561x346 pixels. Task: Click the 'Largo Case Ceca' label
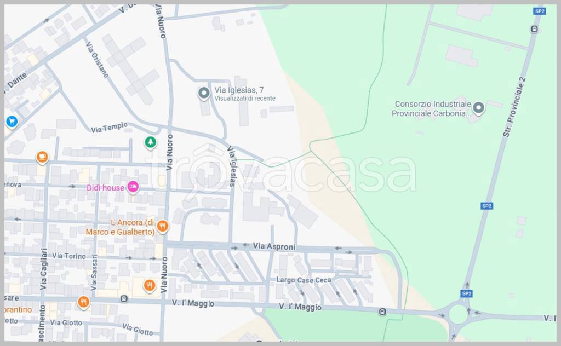click(x=304, y=280)
